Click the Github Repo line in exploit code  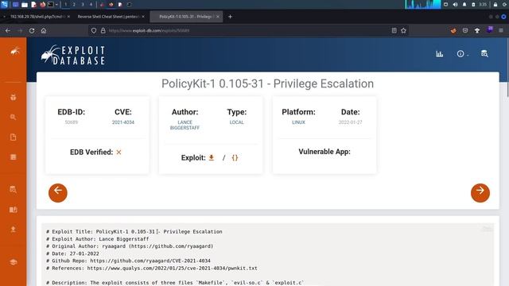tap(128, 261)
